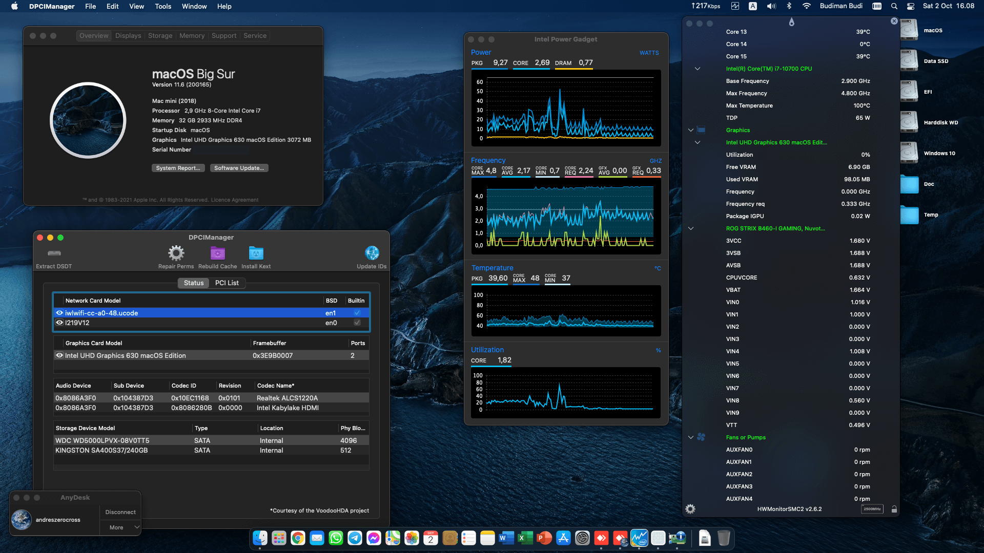Screen dimensions: 984x553
Task: Click the Software Update... button
Action: tap(239, 168)
